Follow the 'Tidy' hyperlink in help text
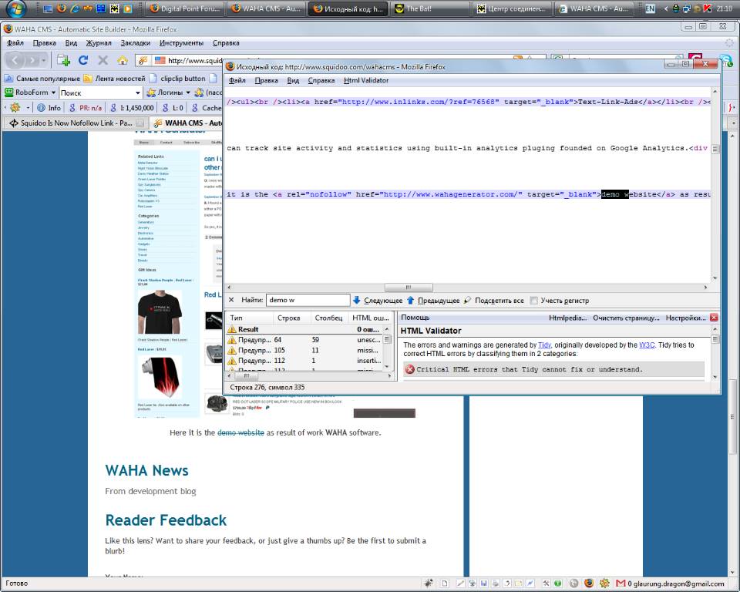This screenshot has width=740, height=592. [x=544, y=345]
